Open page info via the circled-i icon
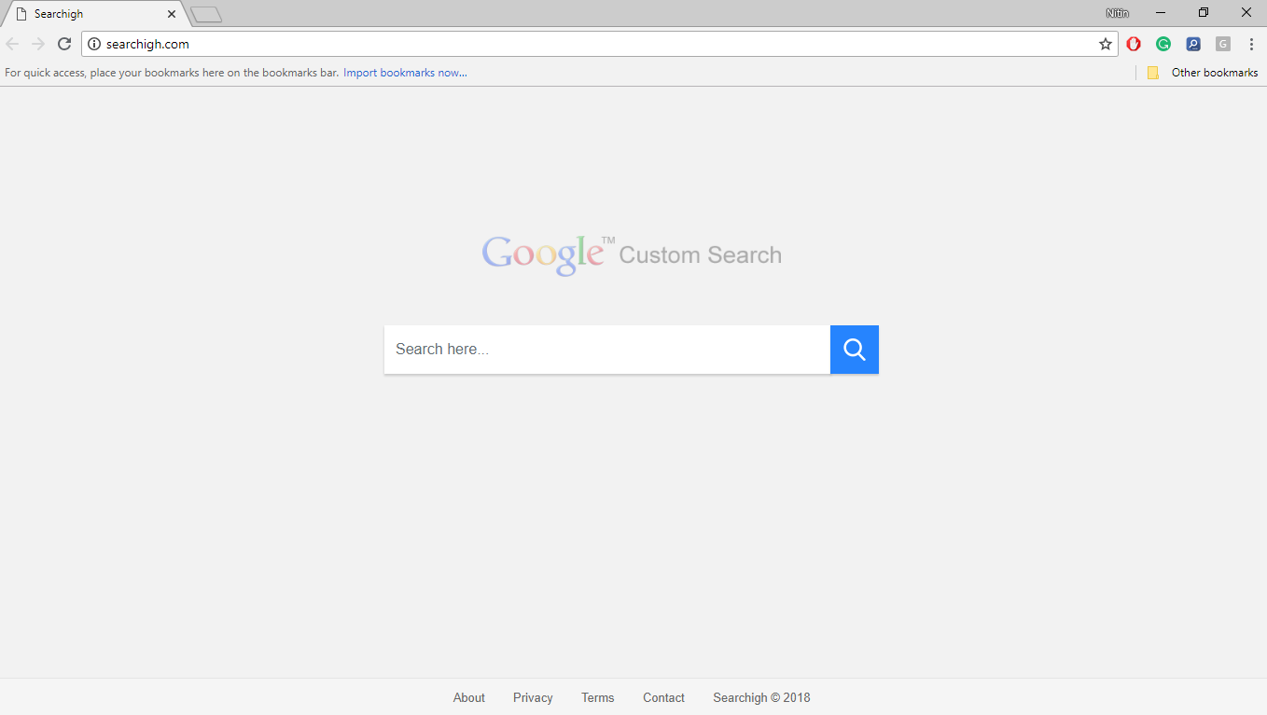The image size is (1267, 715). point(93,43)
